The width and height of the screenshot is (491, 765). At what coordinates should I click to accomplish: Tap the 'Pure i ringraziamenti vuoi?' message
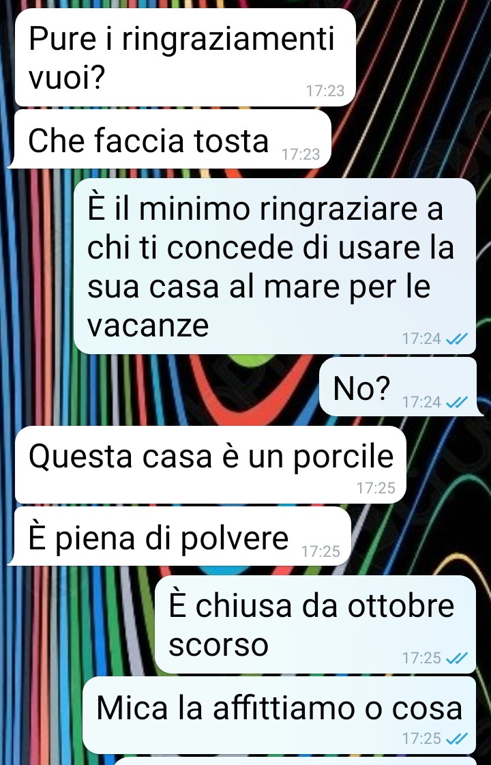(x=185, y=57)
